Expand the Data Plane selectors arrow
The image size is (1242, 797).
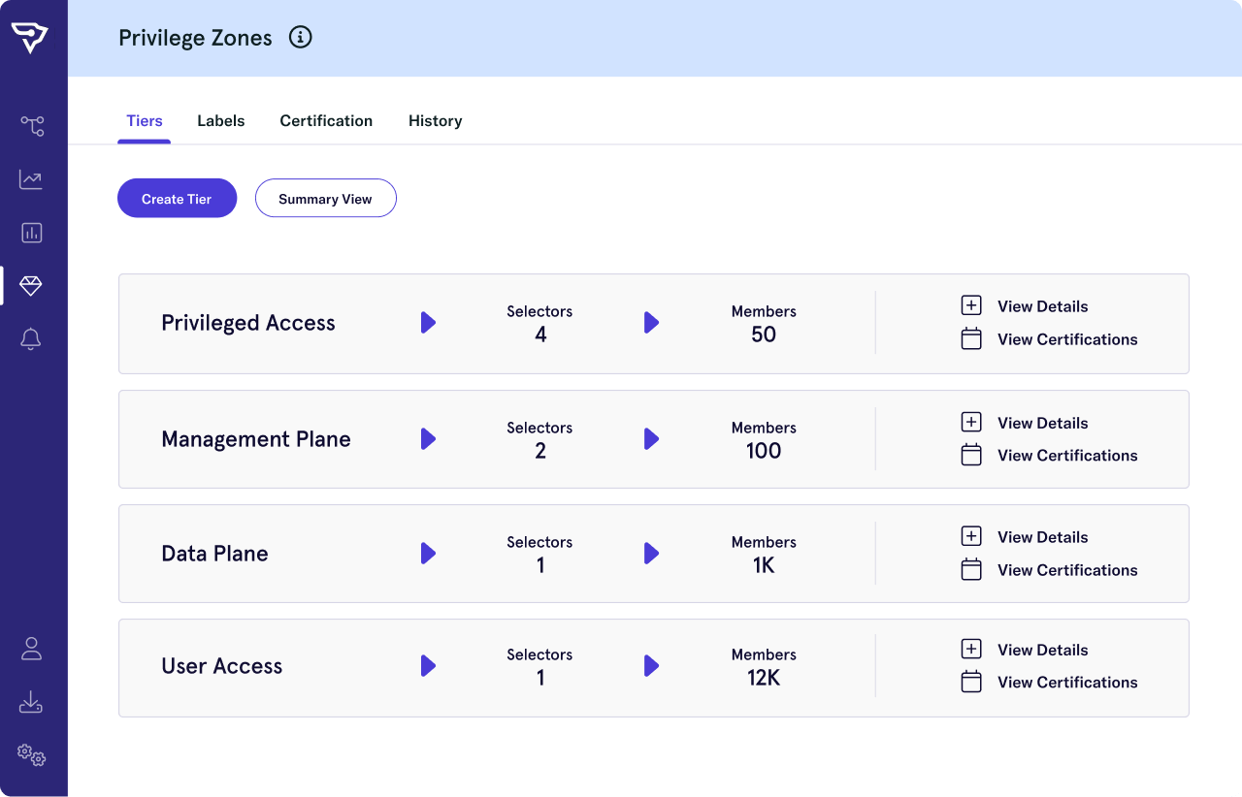pyautogui.click(x=428, y=554)
